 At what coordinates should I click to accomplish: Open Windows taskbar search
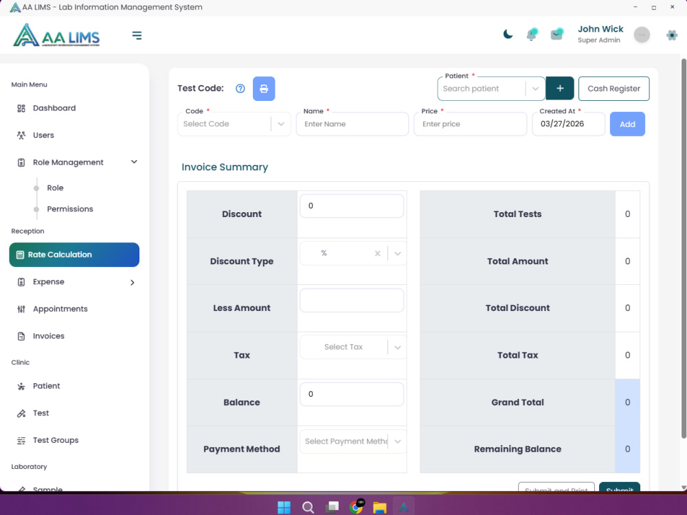[x=308, y=507]
